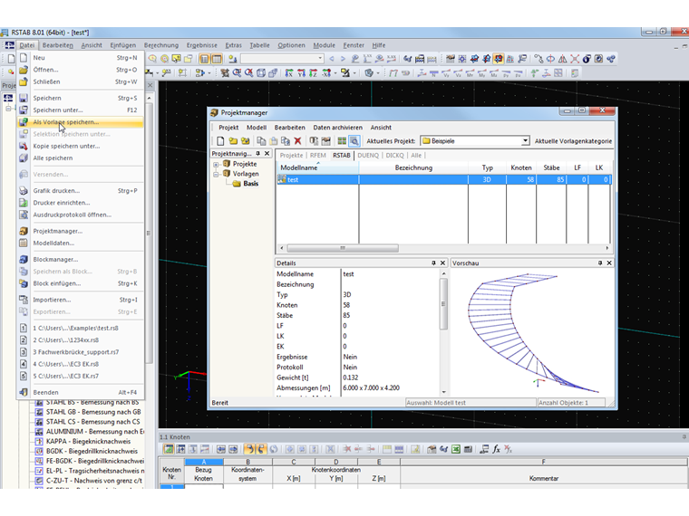Click the staircase model preview thumbnail
Screen dimensions: 689x516
[x=531, y=332]
